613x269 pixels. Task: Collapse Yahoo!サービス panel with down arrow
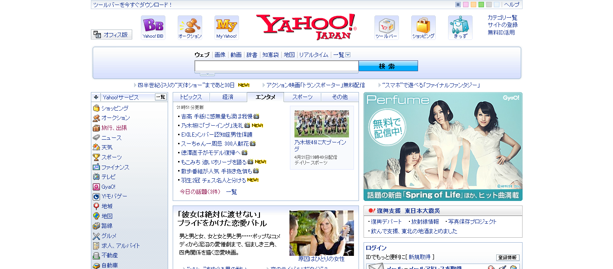click(x=96, y=97)
